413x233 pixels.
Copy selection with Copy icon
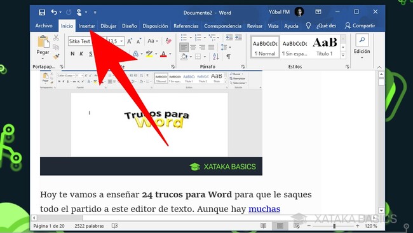pyautogui.click(x=56, y=47)
